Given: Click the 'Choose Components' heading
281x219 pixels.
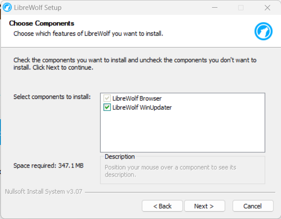Looking at the screenshot, I should (41, 23).
